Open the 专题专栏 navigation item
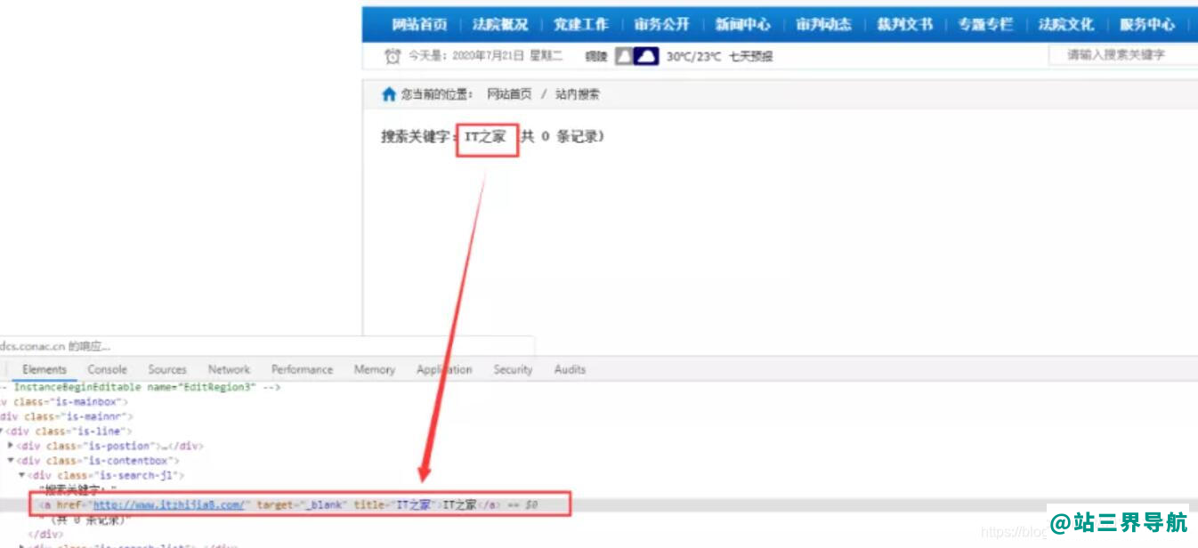1198x548 pixels. coord(986,25)
